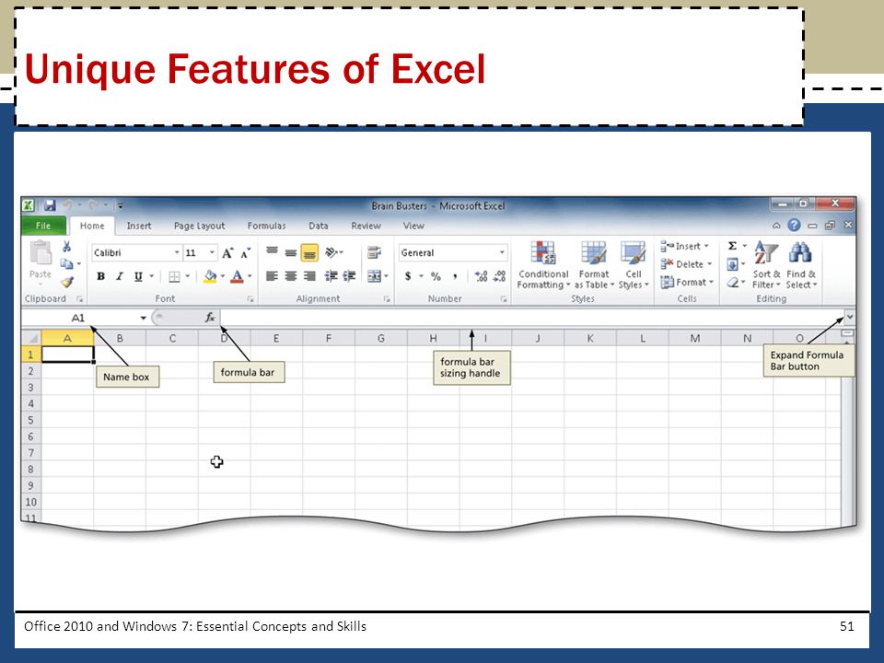Open the font size 11 dropdown

click(212, 252)
